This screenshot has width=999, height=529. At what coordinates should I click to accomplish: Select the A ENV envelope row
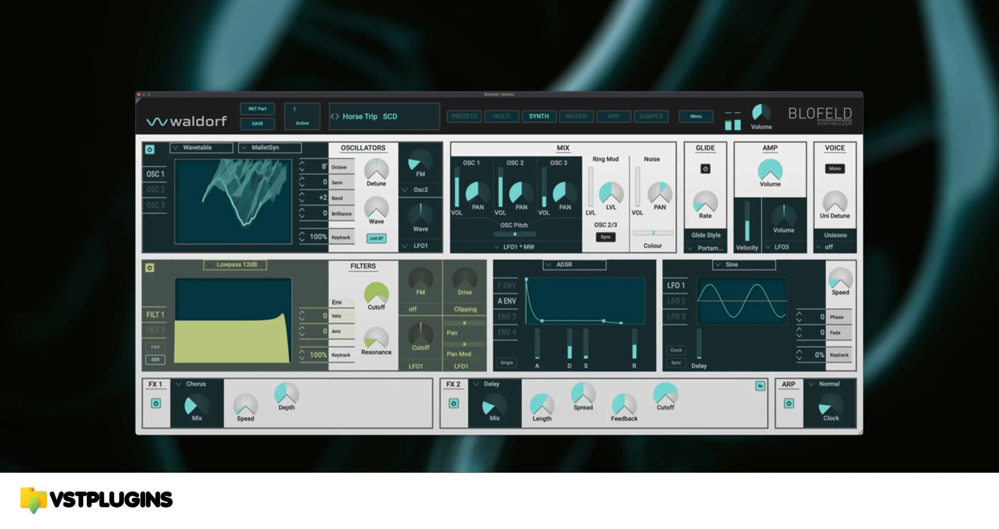pyautogui.click(x=507, y=301)
